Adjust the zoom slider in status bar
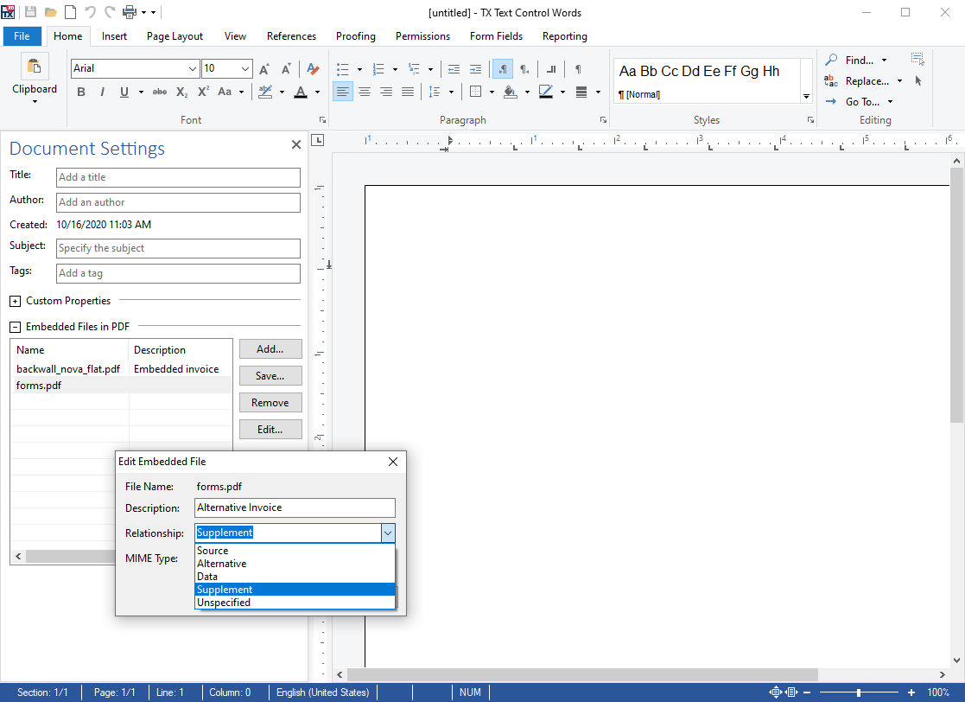 858,692
